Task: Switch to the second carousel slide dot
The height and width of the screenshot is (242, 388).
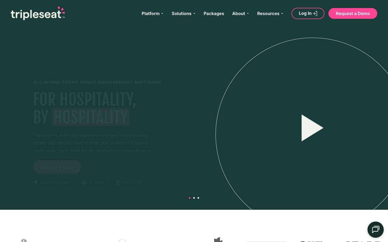Action: [194, 198]
